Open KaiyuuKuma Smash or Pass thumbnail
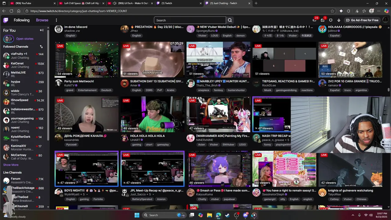The height and width of the screenshot is (220, 391). (218, 169)
